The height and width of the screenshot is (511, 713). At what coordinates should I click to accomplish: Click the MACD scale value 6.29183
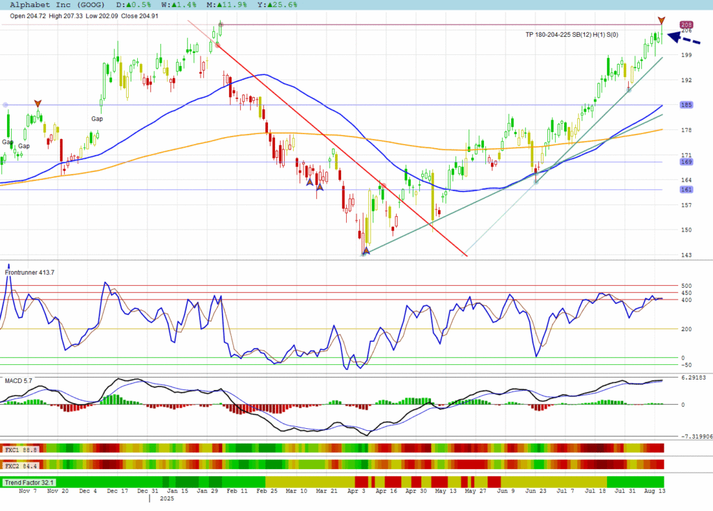[x=694, y=378]
